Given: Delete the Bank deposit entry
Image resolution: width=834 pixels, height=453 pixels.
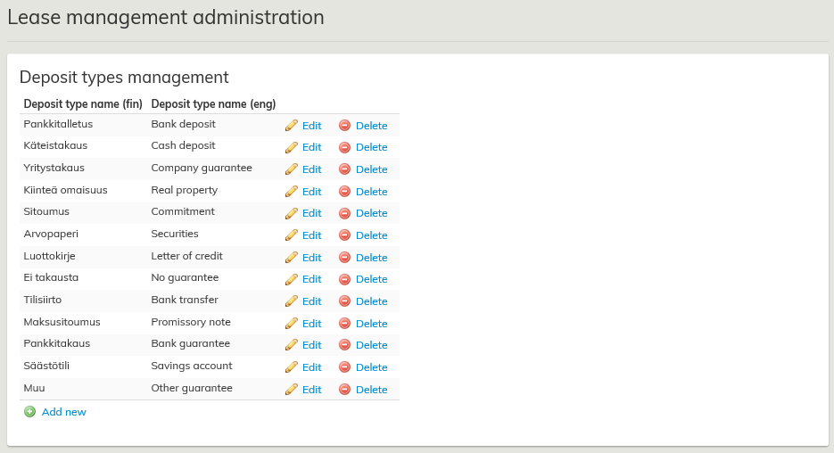Looking at the screenshot, I should point(371,126).
